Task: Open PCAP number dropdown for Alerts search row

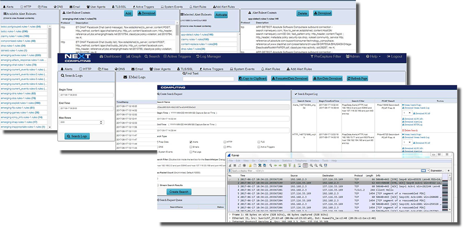Action: [x=408, y=113]
